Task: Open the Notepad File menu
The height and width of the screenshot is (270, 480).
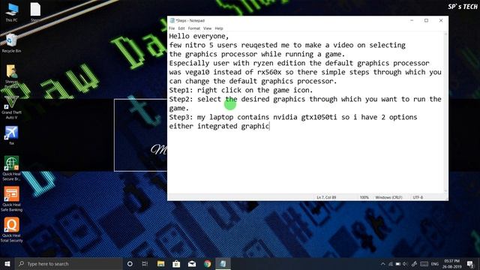Action: pos(172,28)
